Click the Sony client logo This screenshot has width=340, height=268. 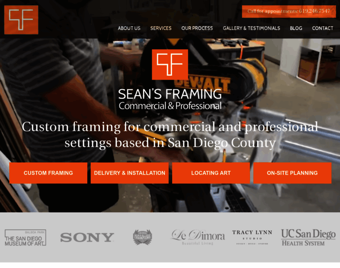pos(87,238)
